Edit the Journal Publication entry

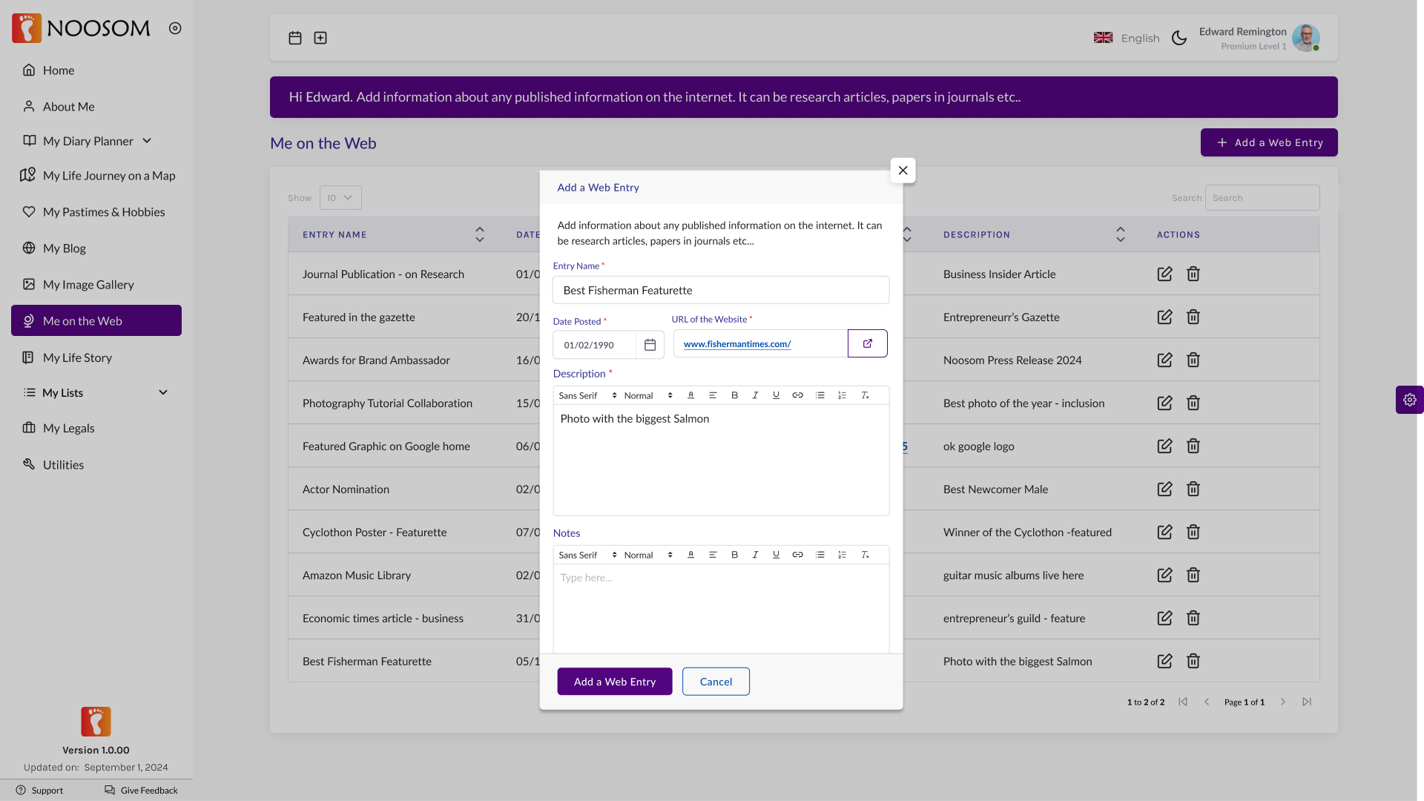pos(1164,274)
